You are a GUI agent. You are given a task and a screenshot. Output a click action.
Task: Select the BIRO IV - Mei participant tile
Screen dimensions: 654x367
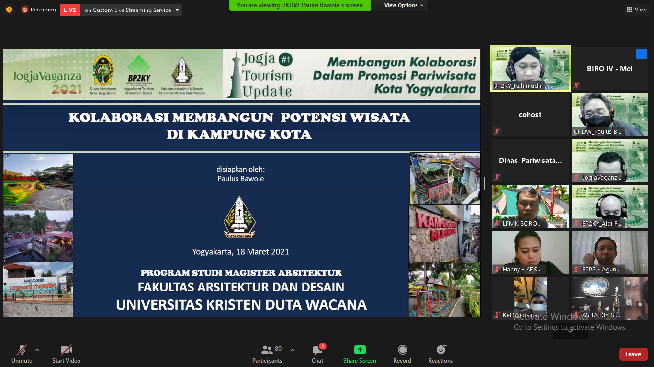pos(609,69)
